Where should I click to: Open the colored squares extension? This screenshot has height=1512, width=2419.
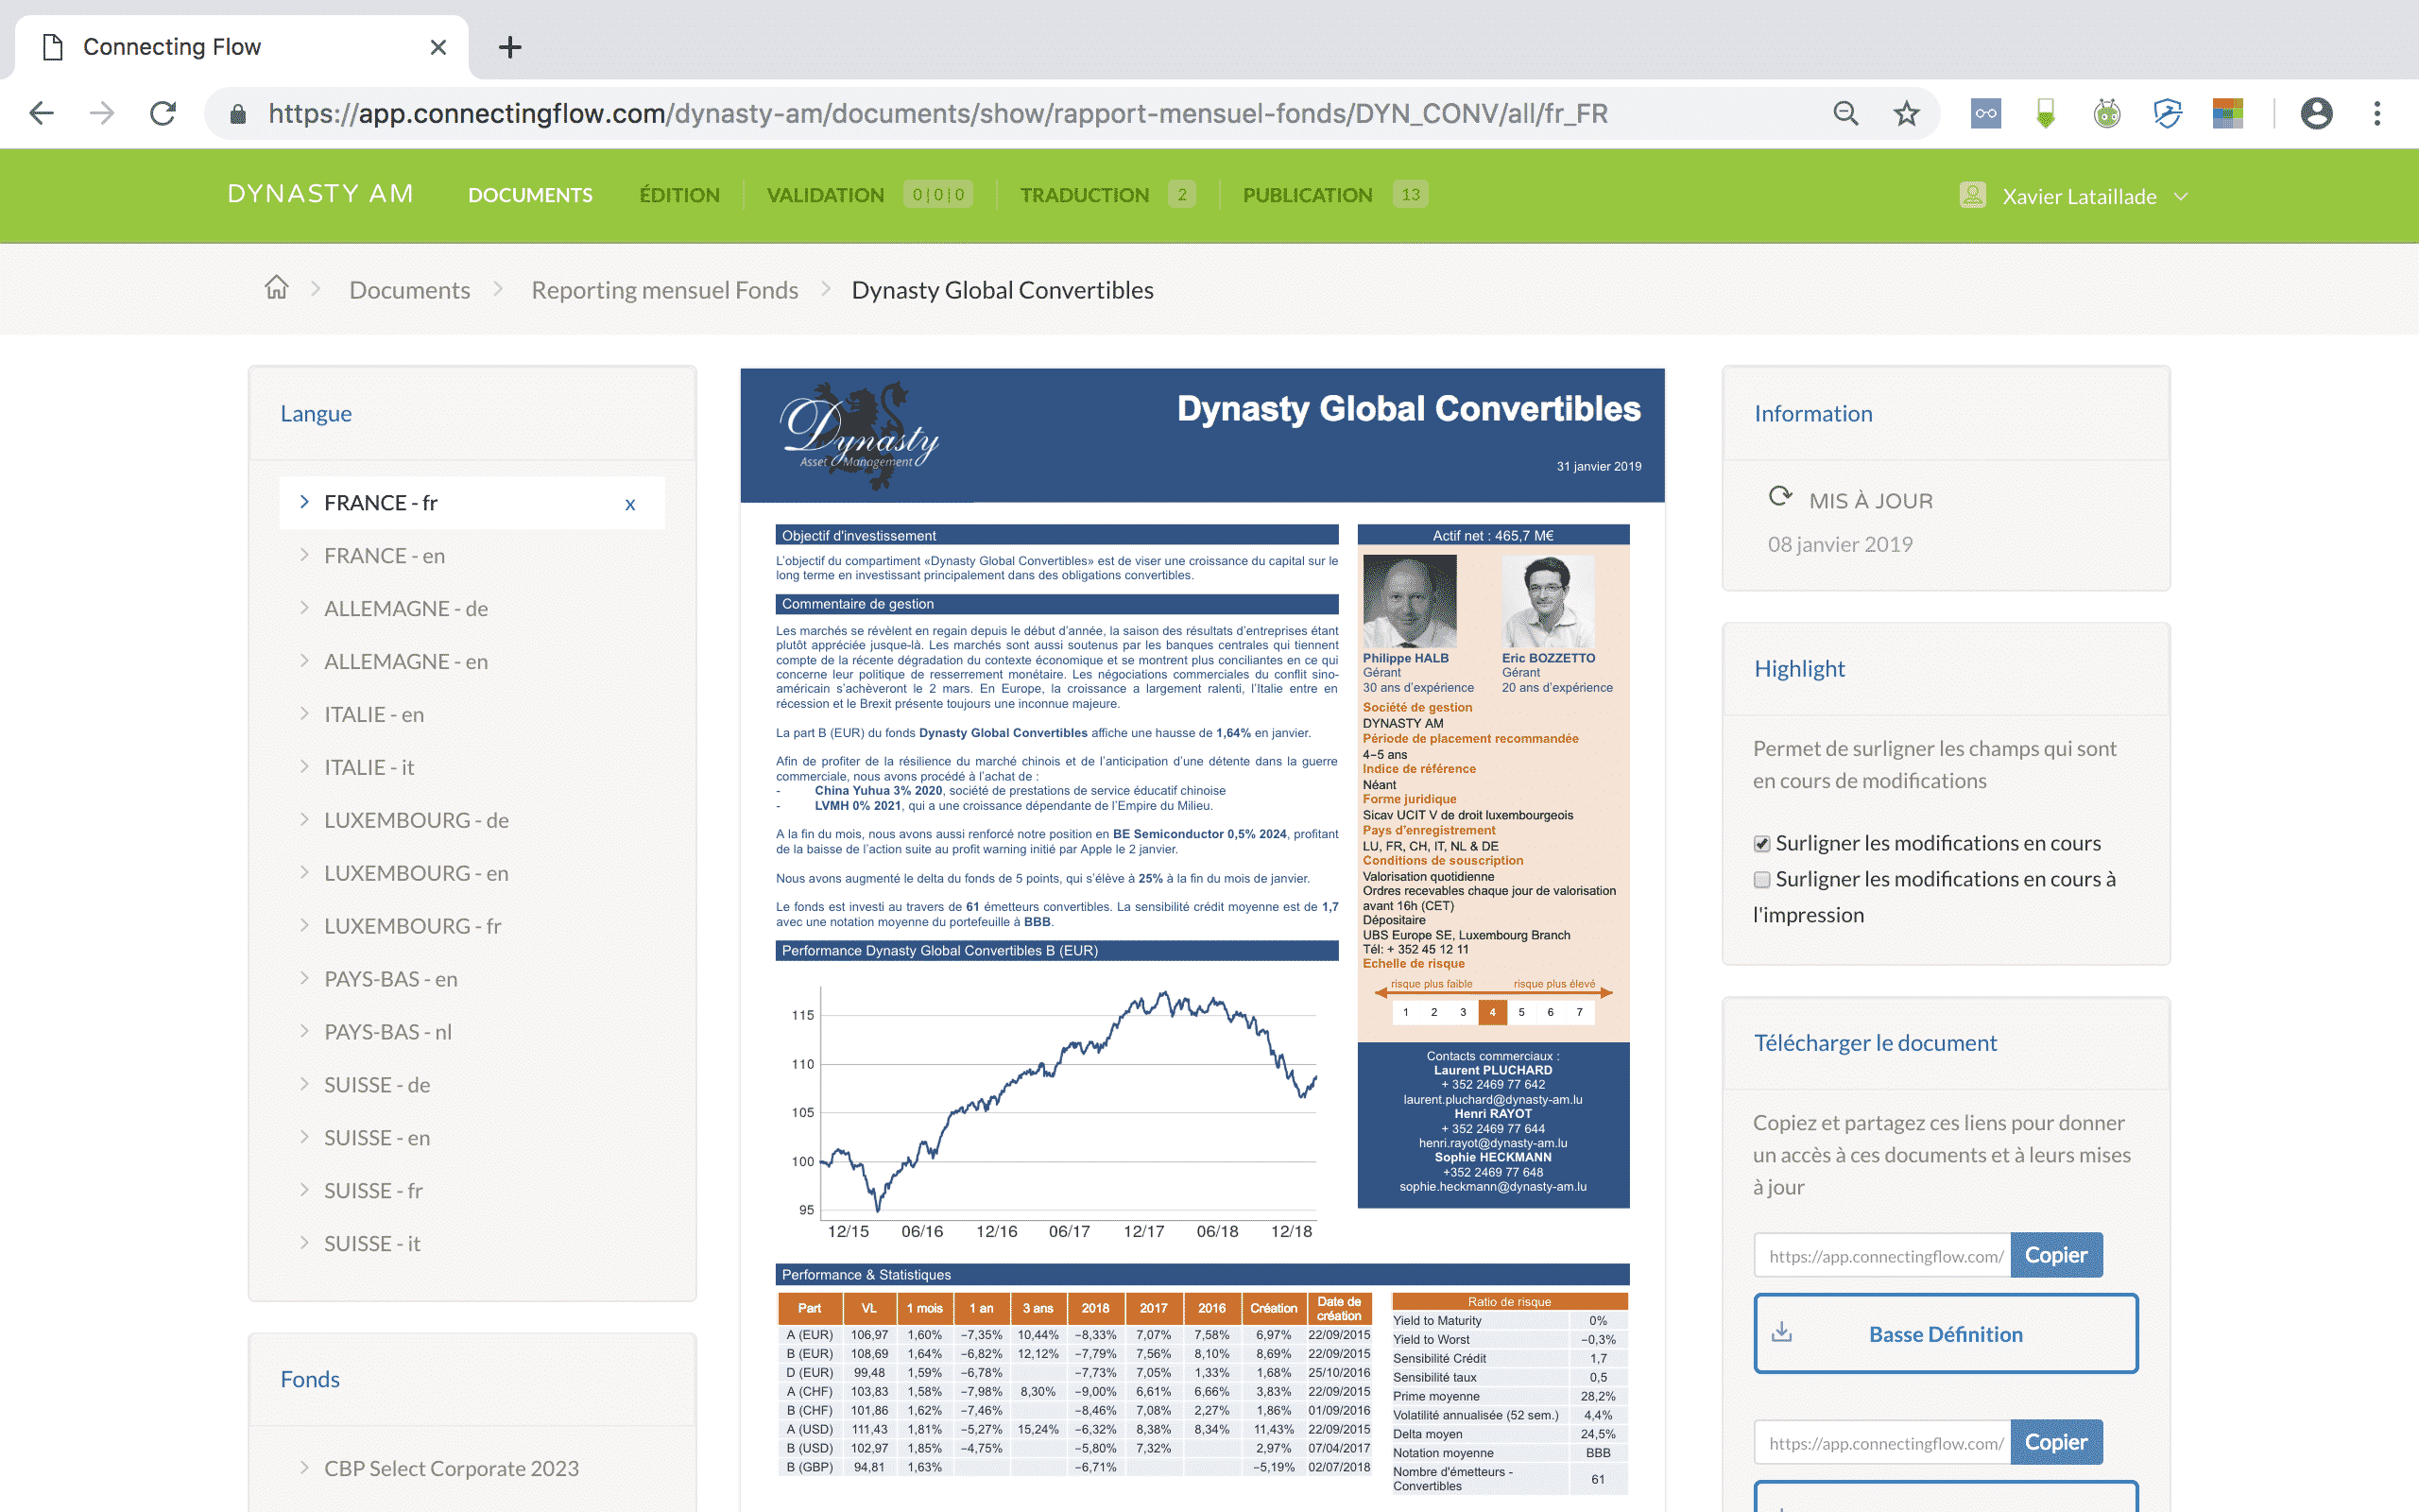tap(2228, 113)
